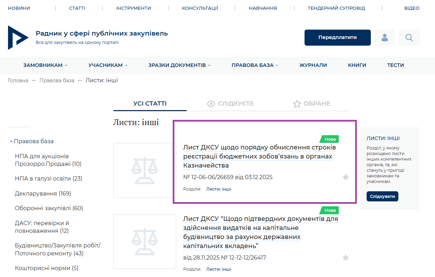Screen dimensions: 435x277
Task: Open the first article scales thumbnail
Action: 144,170
